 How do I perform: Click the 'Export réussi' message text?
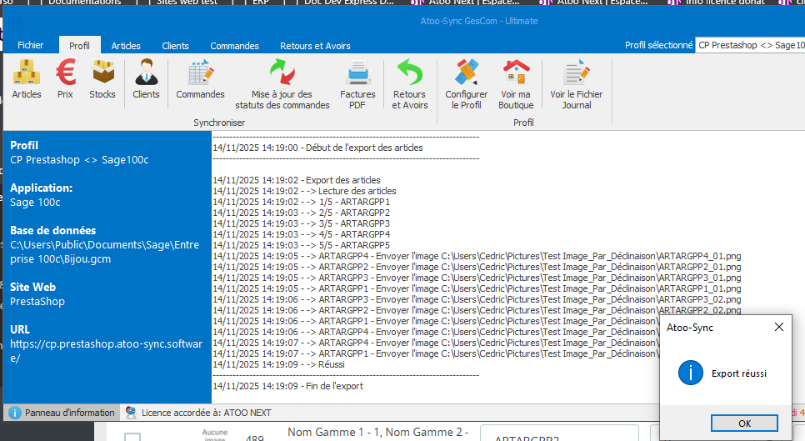(739, 373)
